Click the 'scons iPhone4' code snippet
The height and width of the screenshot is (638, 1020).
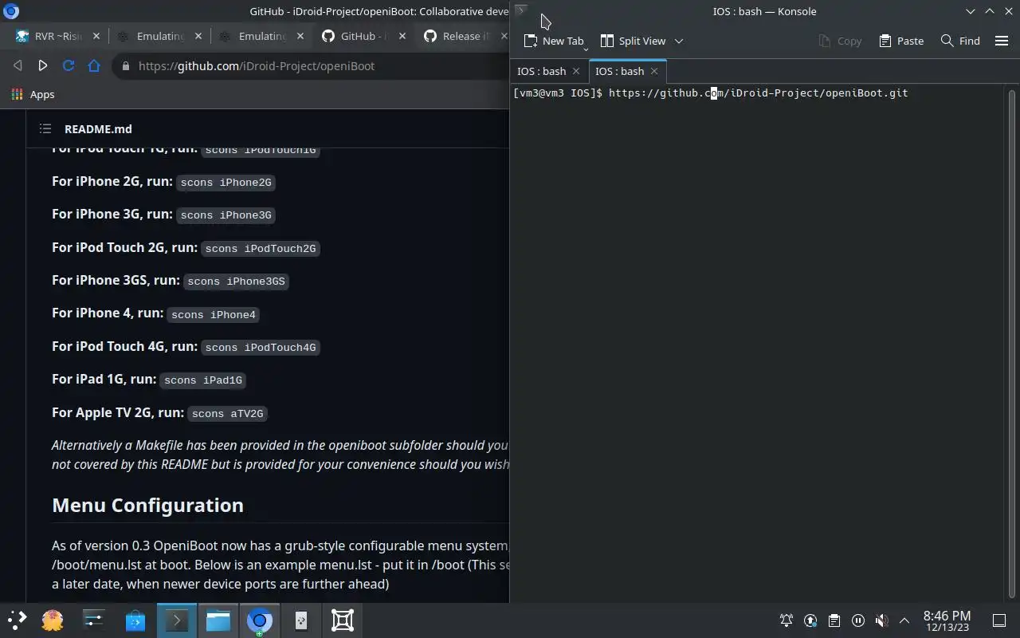point(214,315)
